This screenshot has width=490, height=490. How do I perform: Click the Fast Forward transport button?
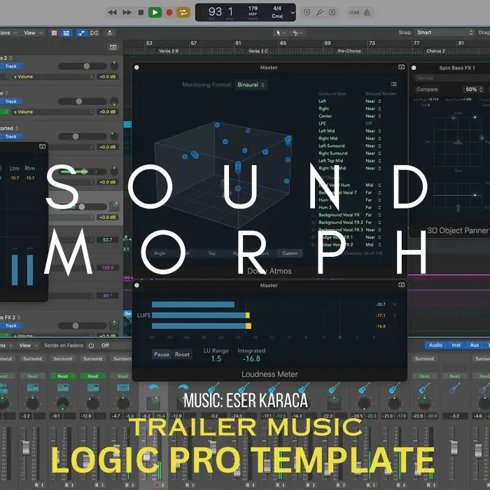click(x=127, y=13)
